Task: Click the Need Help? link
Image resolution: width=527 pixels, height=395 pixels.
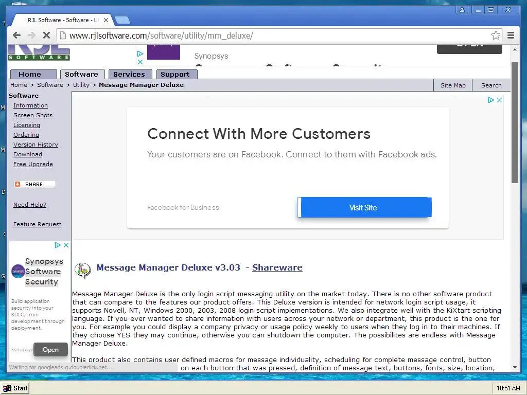Action: (29, 205)
